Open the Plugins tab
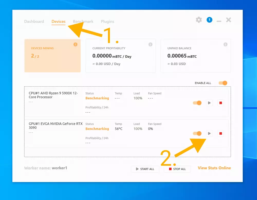This screenshot has width=257, height=200. (x=107, y=22)
